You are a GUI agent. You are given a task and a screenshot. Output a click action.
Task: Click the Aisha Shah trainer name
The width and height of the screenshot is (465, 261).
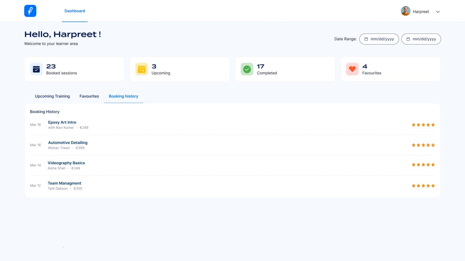57,168
